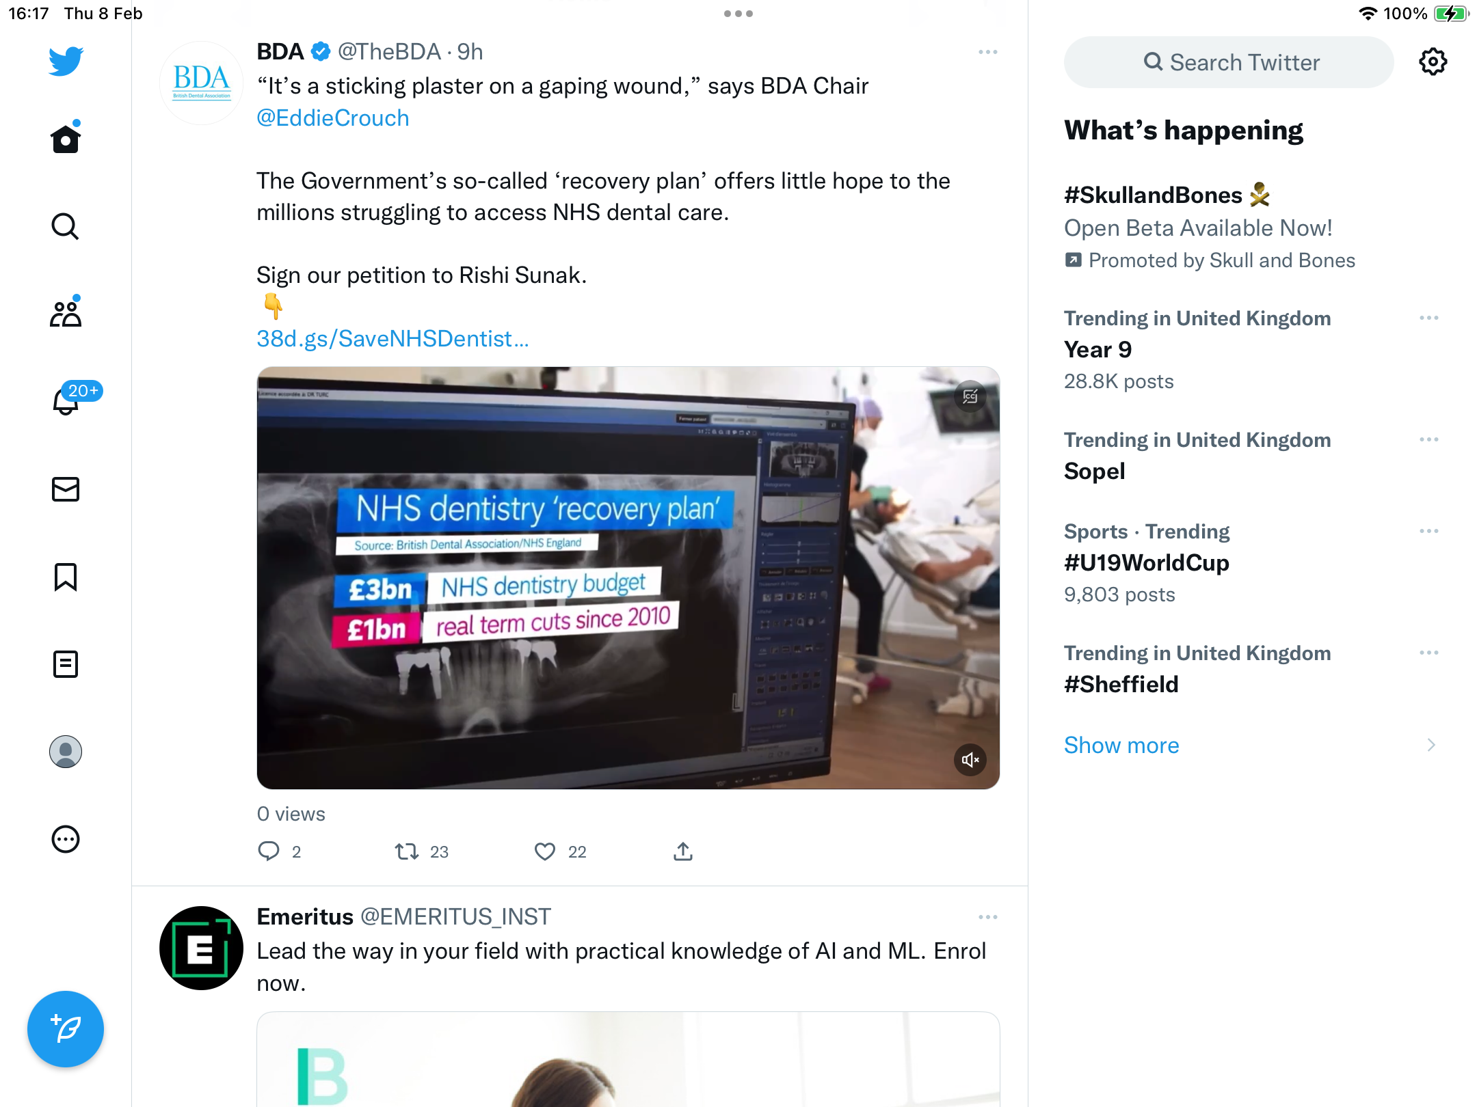Like the BDA tweet
1477x1107 pixels.
545,851
